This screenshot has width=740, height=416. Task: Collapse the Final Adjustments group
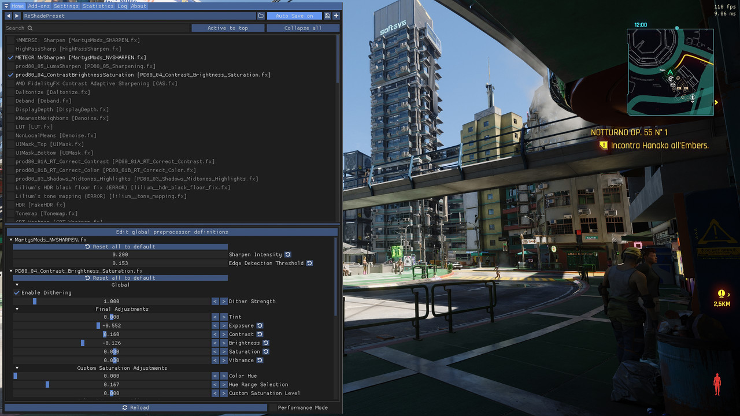tap(17, 309)
